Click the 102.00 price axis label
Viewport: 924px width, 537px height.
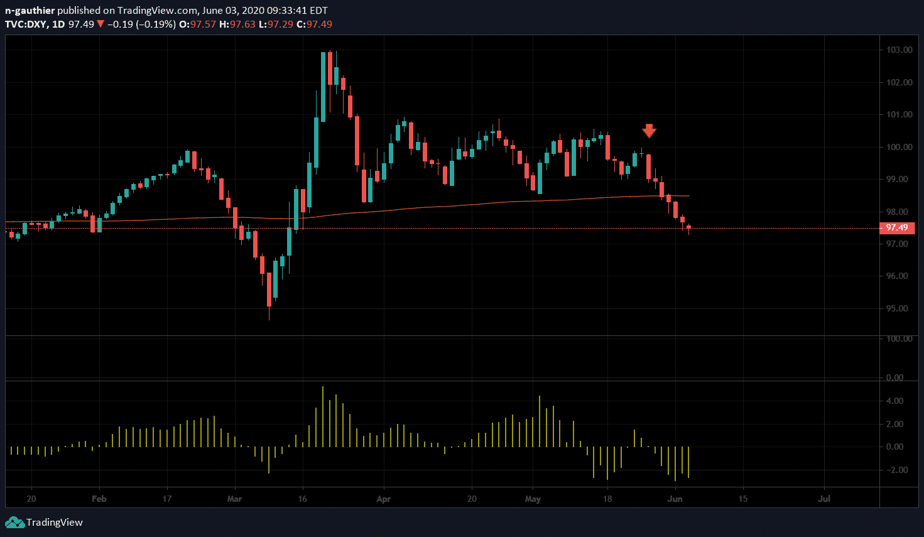tap(899, 82)
